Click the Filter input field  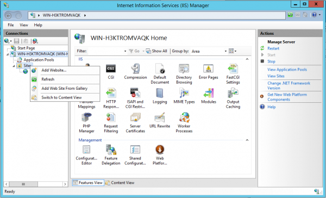105,51
